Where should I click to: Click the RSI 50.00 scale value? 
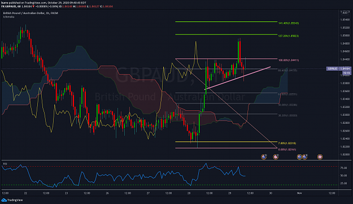343,176
